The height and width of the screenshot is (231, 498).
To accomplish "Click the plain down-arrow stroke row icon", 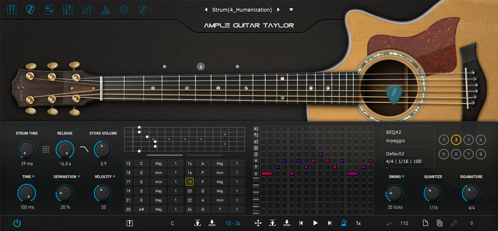I will tap(256, 161).
